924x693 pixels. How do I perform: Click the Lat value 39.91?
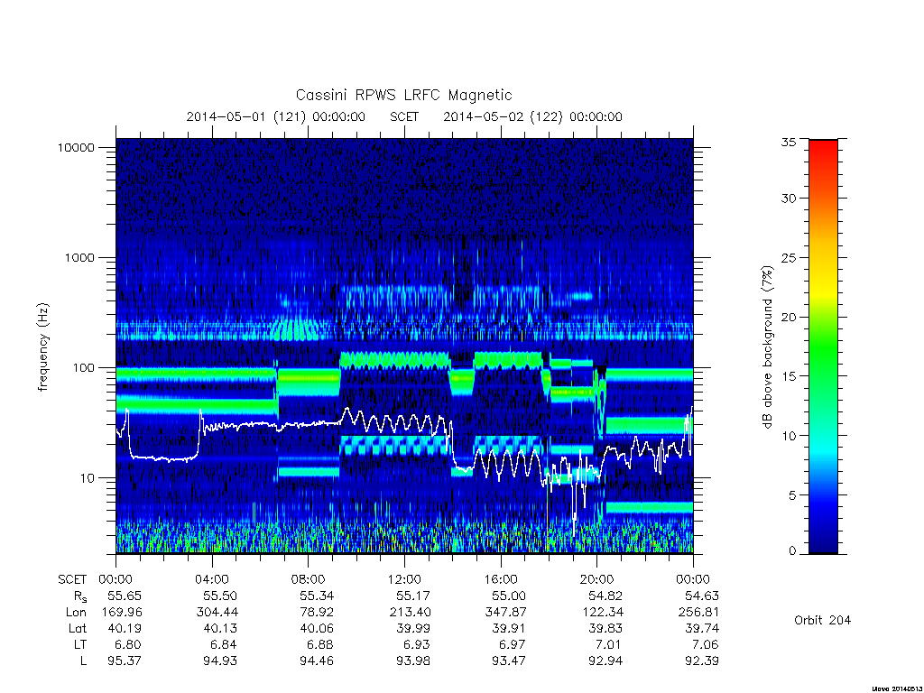[x=509, y=629]
